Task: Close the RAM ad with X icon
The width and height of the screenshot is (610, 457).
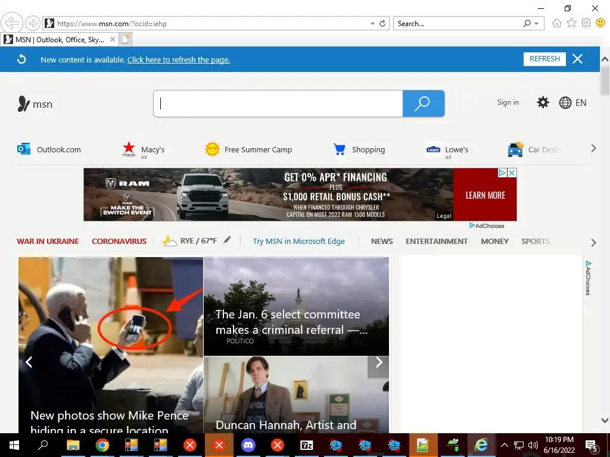Action: pos(512,173)
